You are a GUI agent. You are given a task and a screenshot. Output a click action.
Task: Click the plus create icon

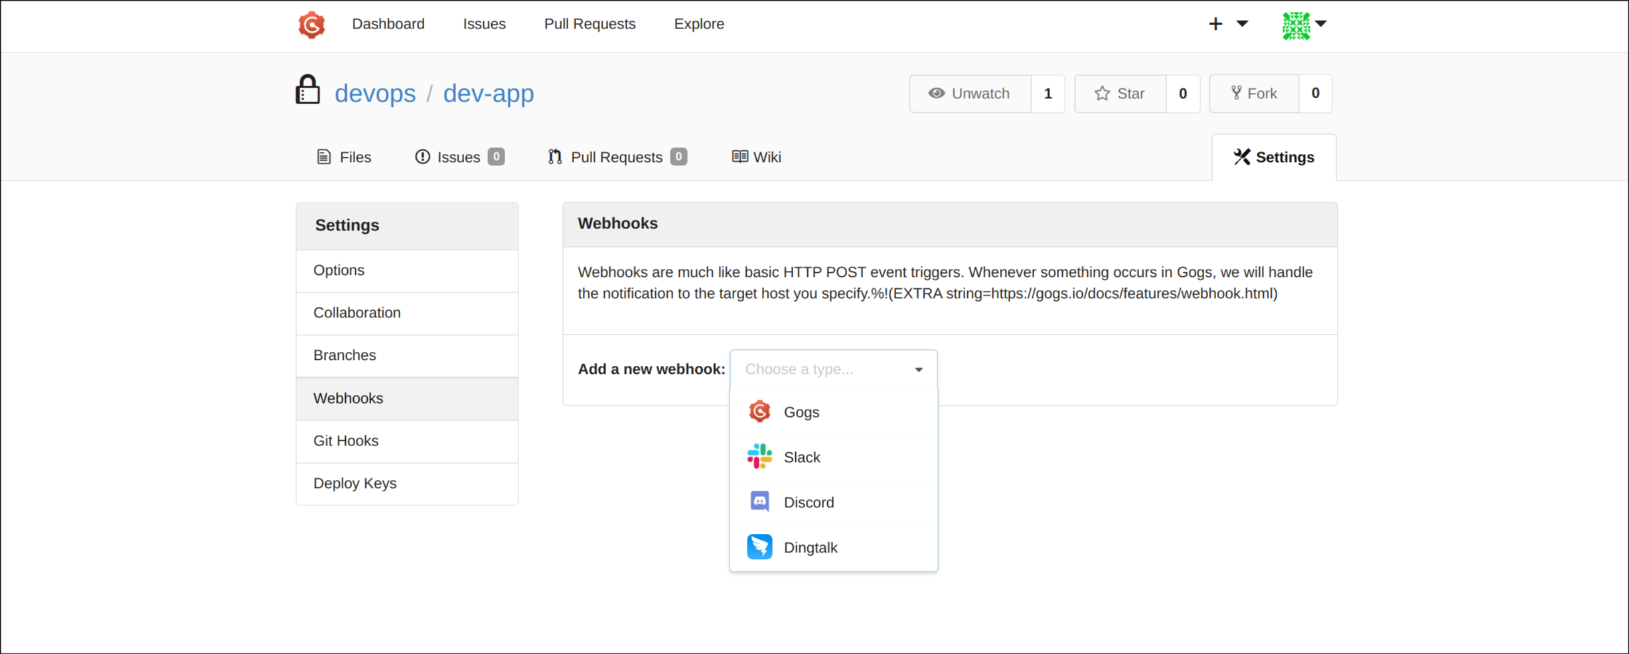pos(1215,24)
